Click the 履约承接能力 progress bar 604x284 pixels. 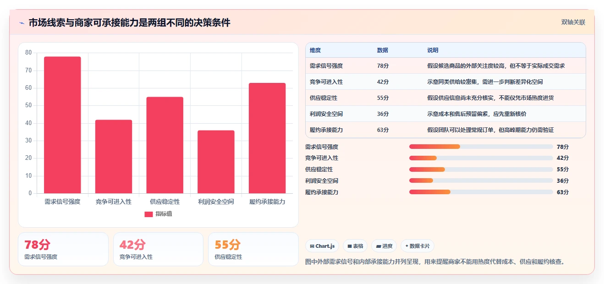(x=481, y=192)
